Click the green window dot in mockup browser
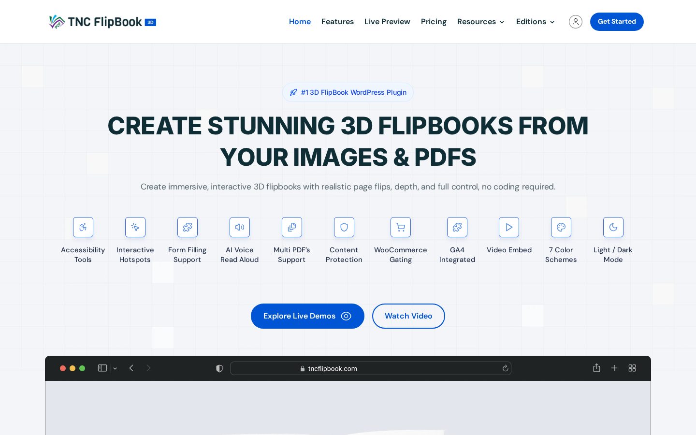The height and width of the screenshot is (435, 696). (82, 368)
